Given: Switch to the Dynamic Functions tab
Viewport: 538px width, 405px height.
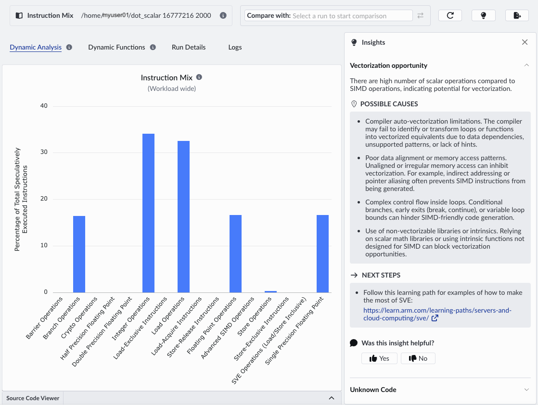Looking at the screenshot, I should (116, 47).
